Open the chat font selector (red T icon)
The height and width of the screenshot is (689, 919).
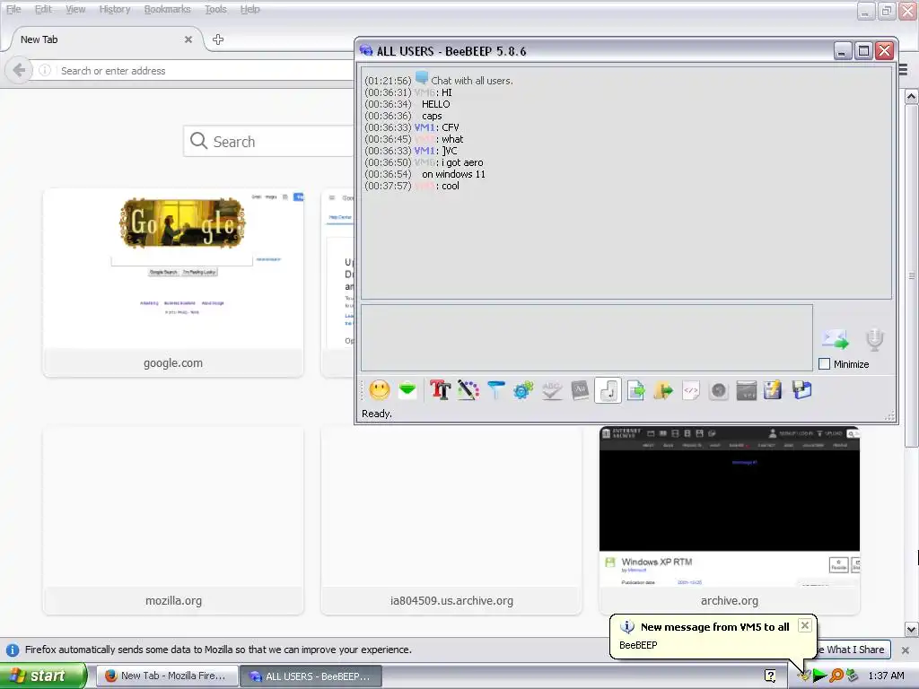[x=440, y=390]
